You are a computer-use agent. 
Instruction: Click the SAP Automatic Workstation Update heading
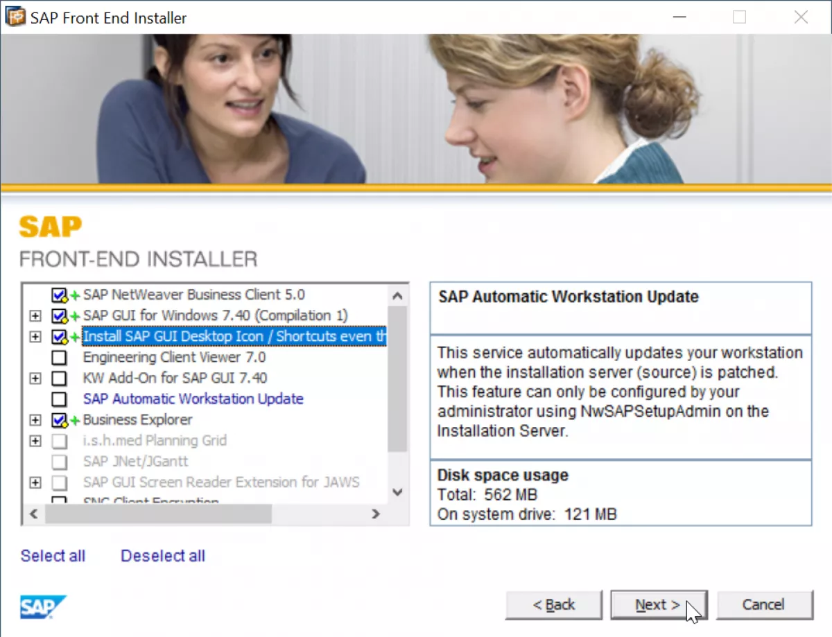coord(569,297)
